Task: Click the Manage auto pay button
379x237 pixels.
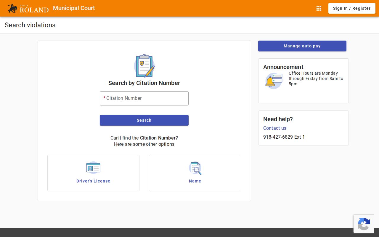Action: (x=302, y=46)
